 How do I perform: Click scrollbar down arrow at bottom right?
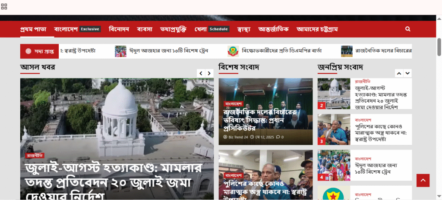439,196
